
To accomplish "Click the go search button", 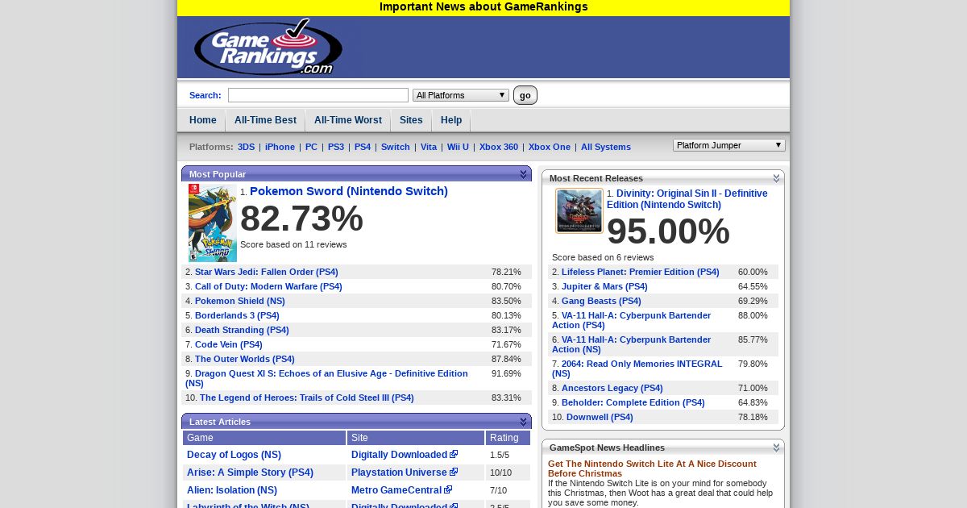I will 525,95.
